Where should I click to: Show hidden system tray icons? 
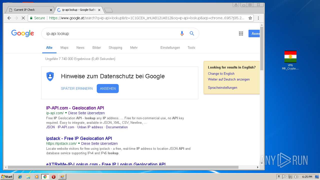tap(279, 177)
